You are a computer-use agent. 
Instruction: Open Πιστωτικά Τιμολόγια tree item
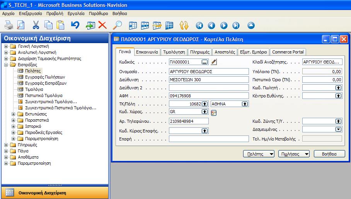[44, 95]
